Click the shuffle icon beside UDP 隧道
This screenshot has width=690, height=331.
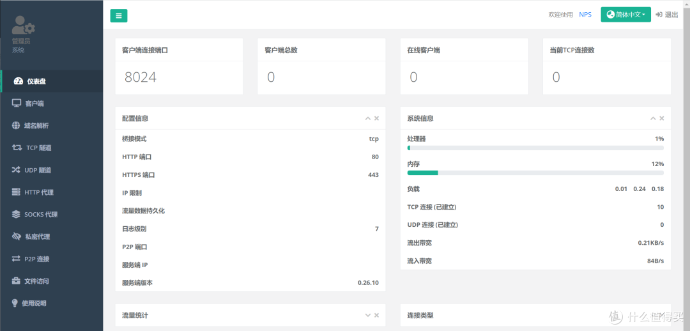tap(16, 170)
